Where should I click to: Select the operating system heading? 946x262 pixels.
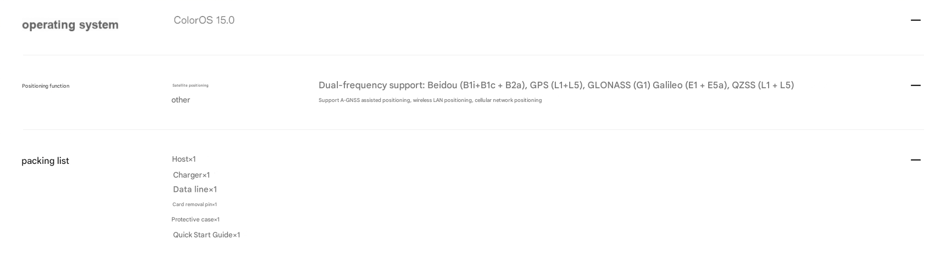[70, 25]
